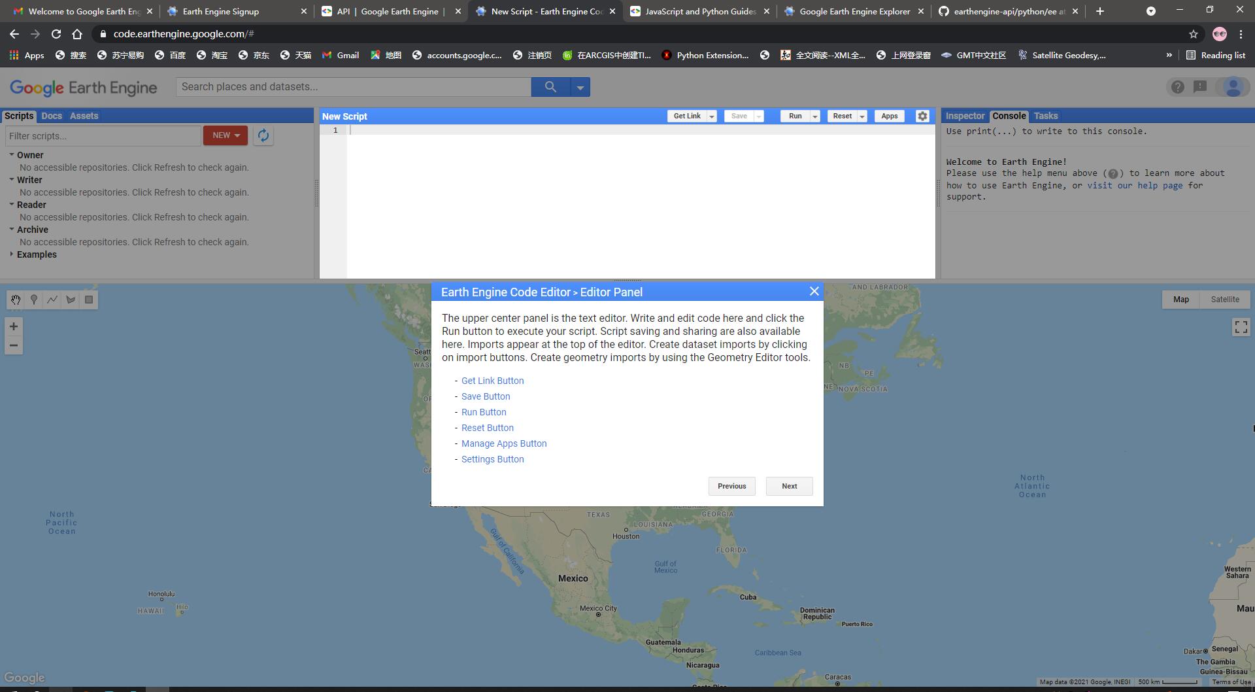
Task: Open the Apps button
Action: click(890, 116)
